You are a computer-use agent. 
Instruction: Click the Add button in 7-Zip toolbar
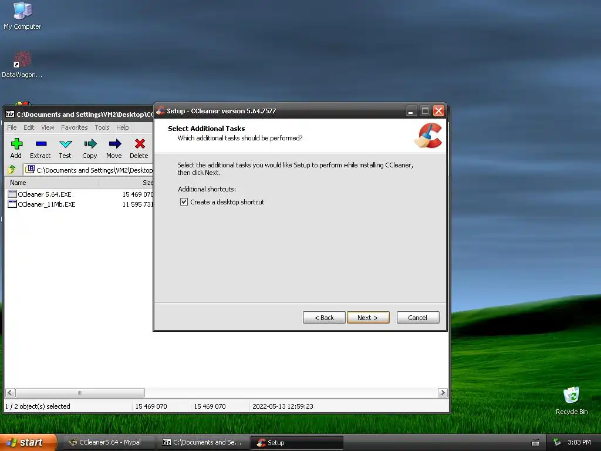tap(16, 149)
